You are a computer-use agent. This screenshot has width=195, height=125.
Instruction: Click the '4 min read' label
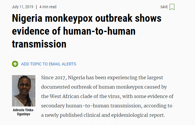point(48,7)
